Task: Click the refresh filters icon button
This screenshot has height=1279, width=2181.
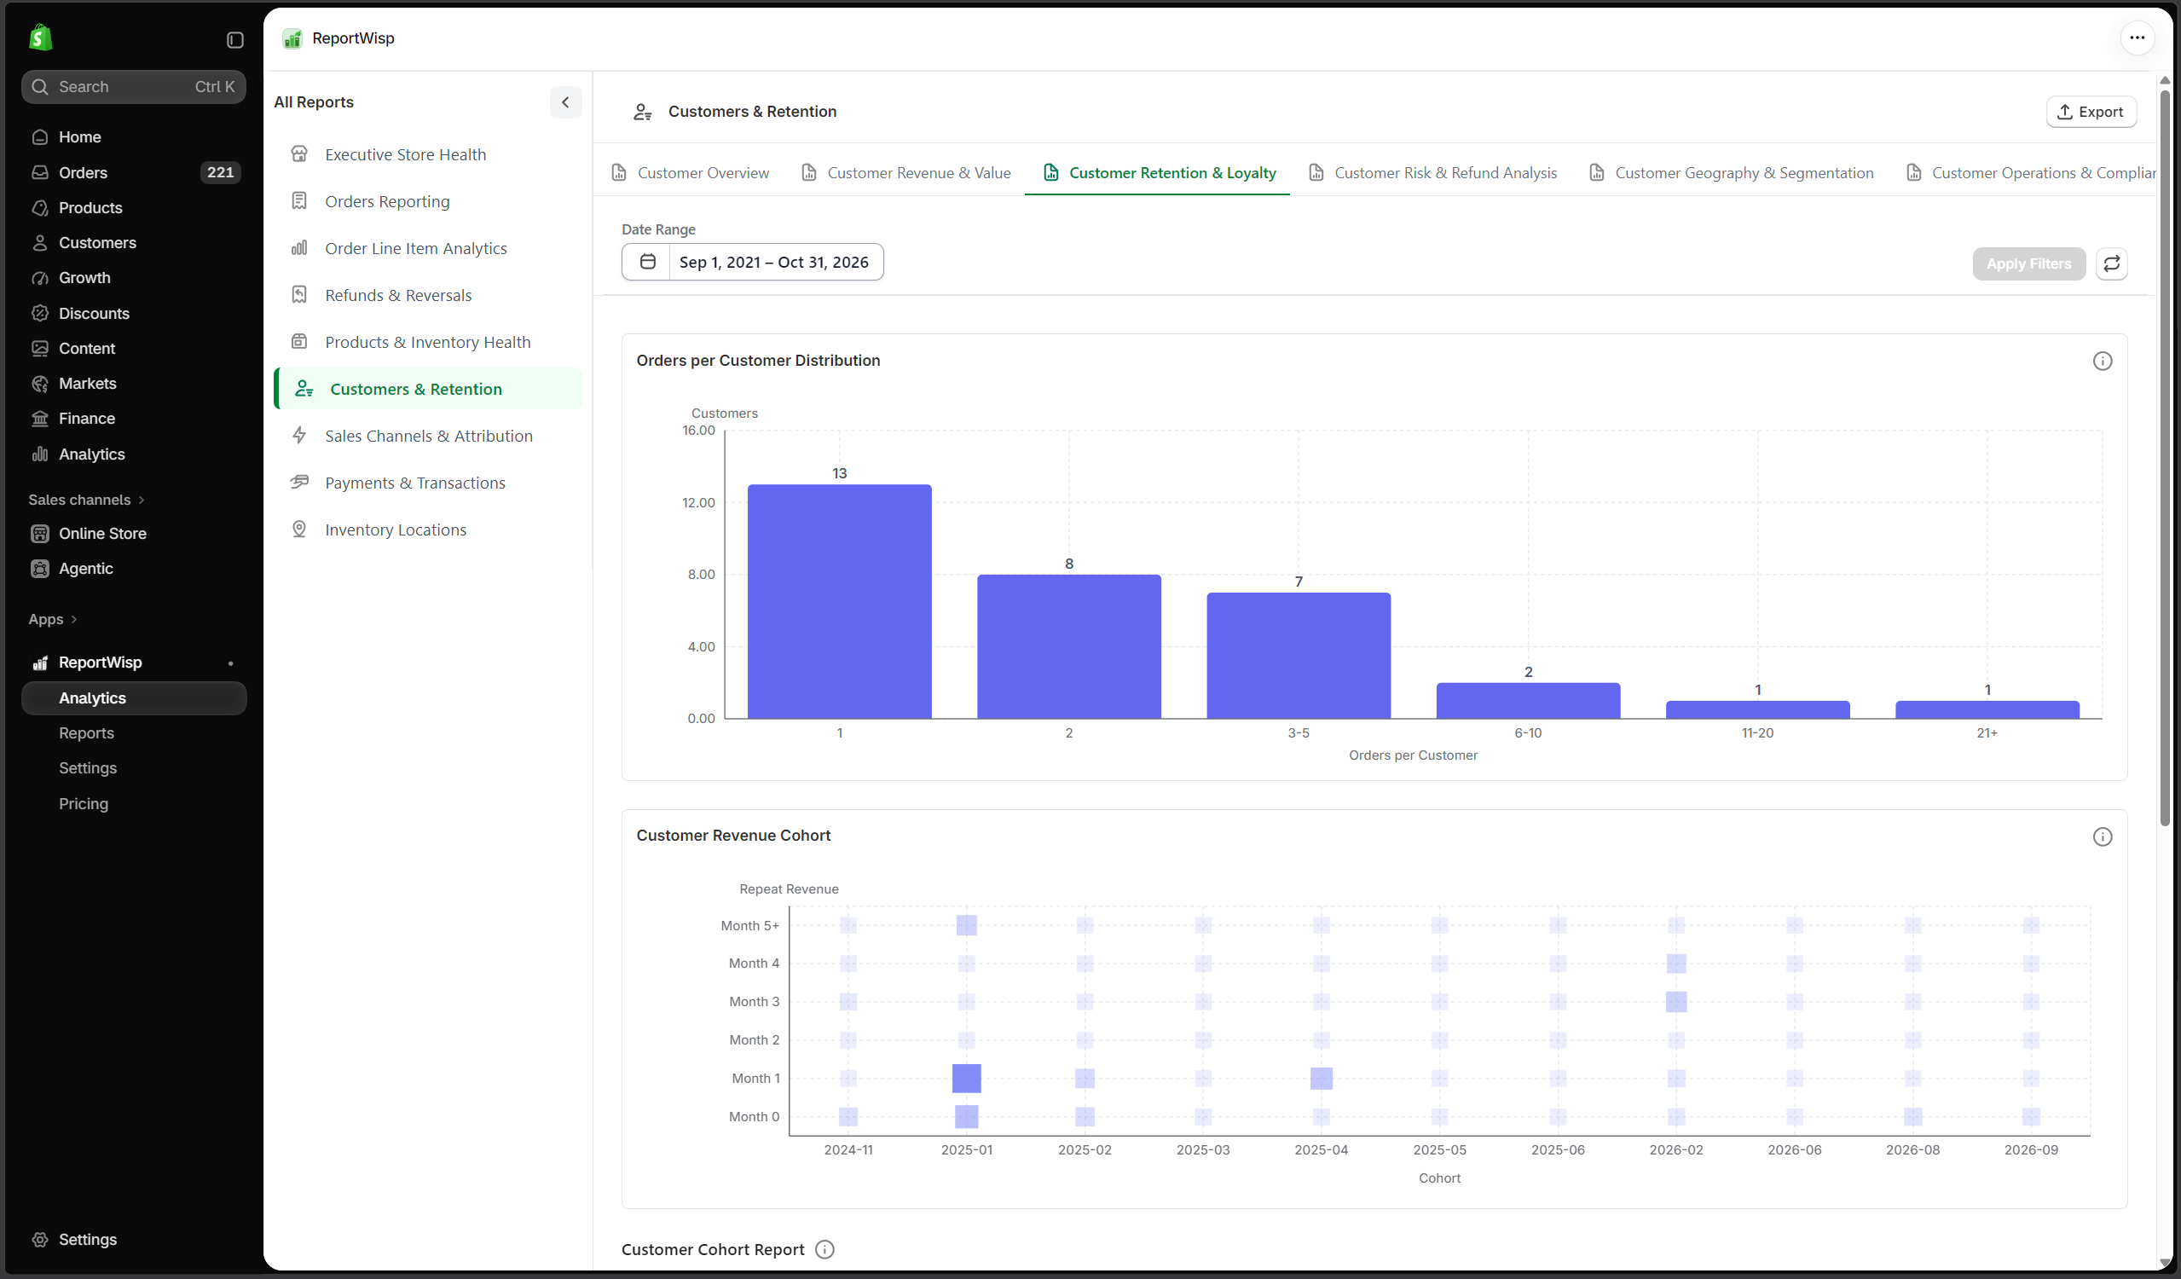Action: click(x=2111, y=264)
